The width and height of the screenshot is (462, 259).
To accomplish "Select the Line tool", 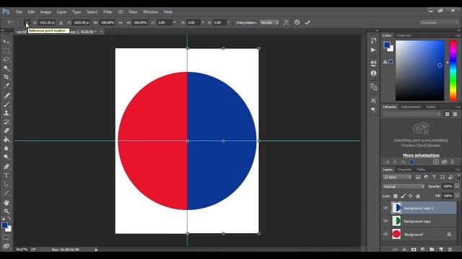I will tap(6, 193).
